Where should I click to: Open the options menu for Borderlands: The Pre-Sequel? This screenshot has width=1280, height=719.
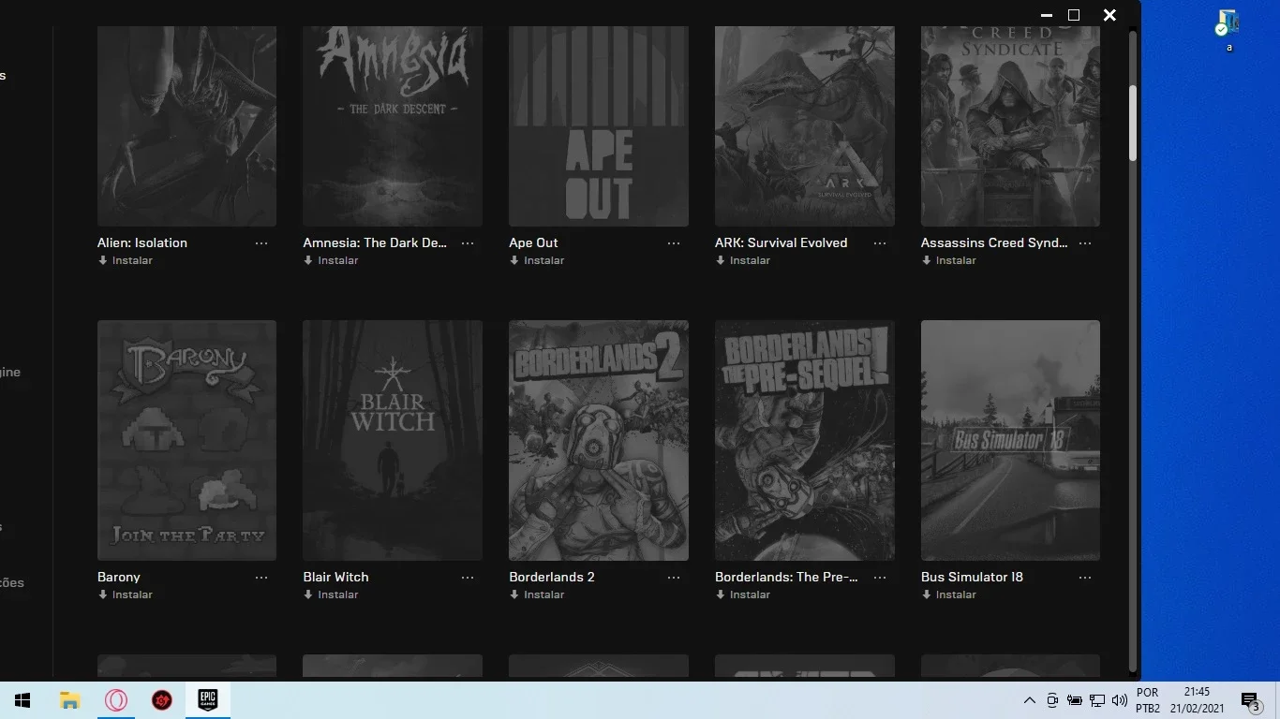click(880, 578)
